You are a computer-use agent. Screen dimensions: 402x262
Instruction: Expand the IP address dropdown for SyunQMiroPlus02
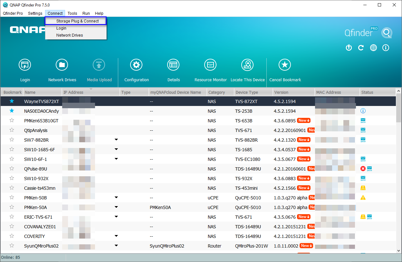coord(116,246)
